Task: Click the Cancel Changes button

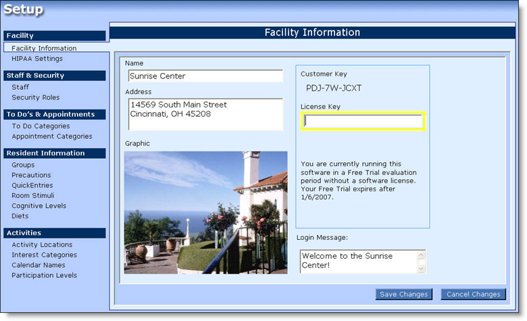Action: 473,294
